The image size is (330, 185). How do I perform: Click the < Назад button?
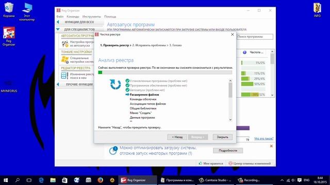(x=177, y=137)
